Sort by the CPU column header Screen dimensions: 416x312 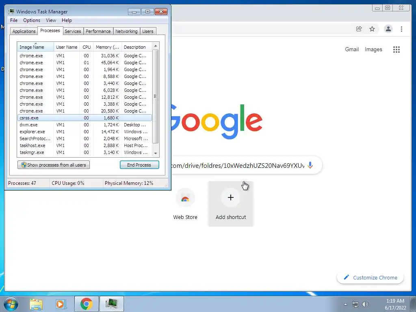pyautogui.click(x=87, y=47)
